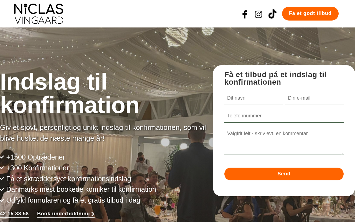
Task: Focus the Dit navn field
Action: (x=253, y=98)
